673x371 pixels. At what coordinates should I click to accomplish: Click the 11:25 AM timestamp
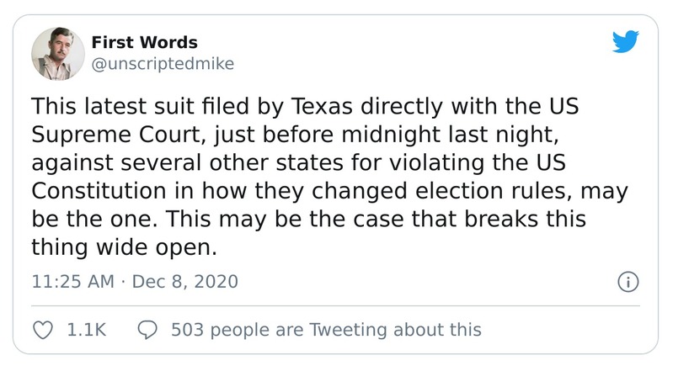(72, 281)
